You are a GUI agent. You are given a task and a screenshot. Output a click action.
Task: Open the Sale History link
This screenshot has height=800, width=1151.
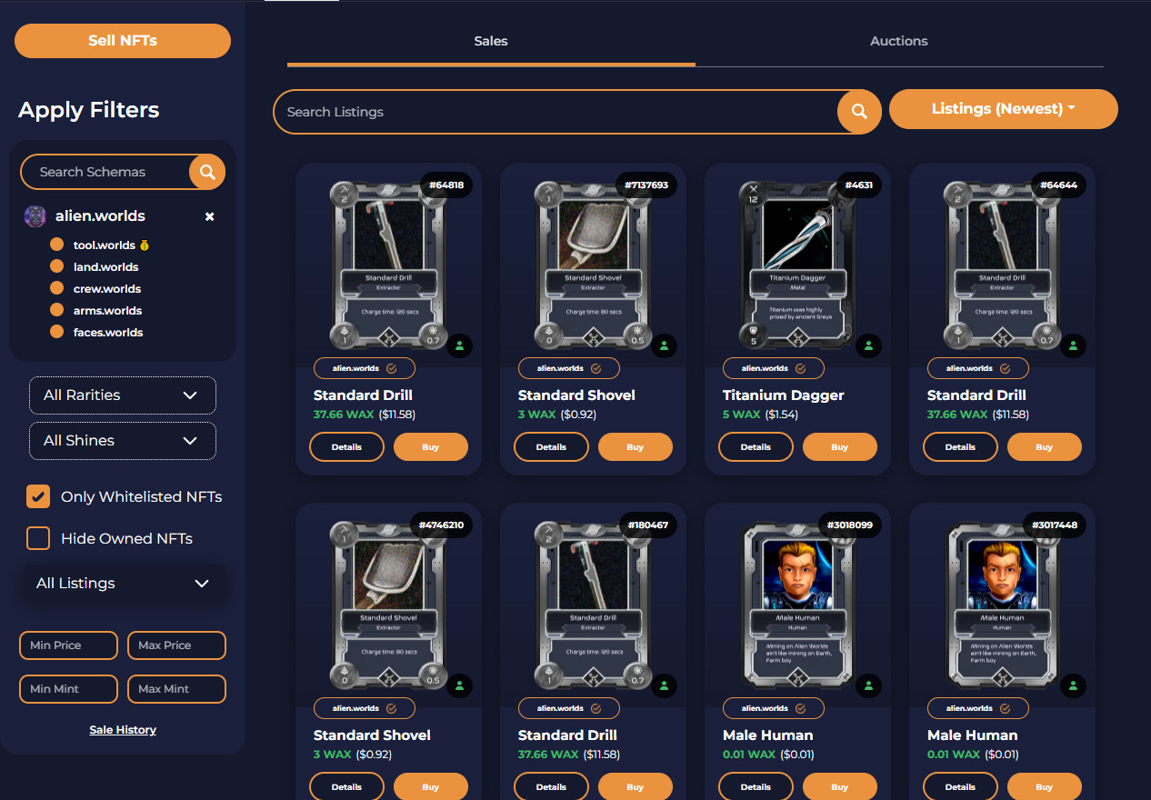(123, 730)
